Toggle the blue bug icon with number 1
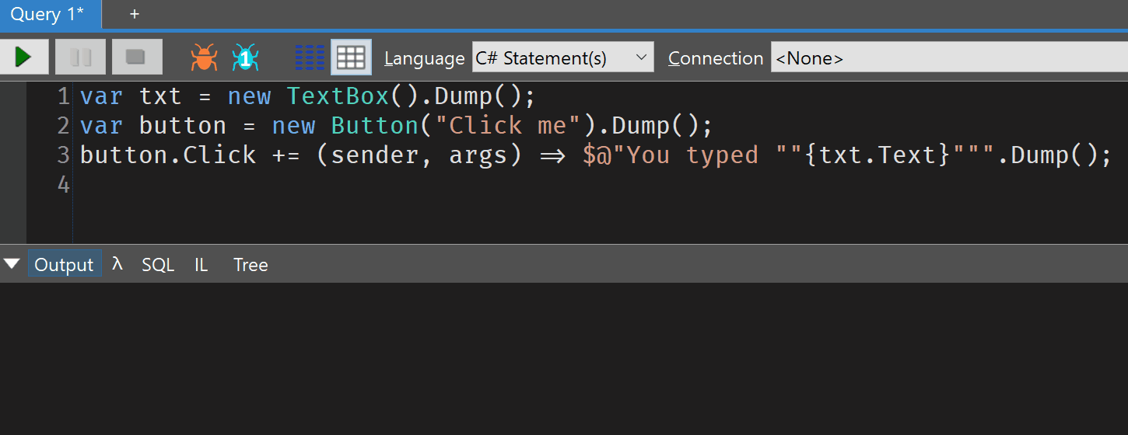This screenshot has height=435, width=1128. pyautogui.click(x=245, y=57)
